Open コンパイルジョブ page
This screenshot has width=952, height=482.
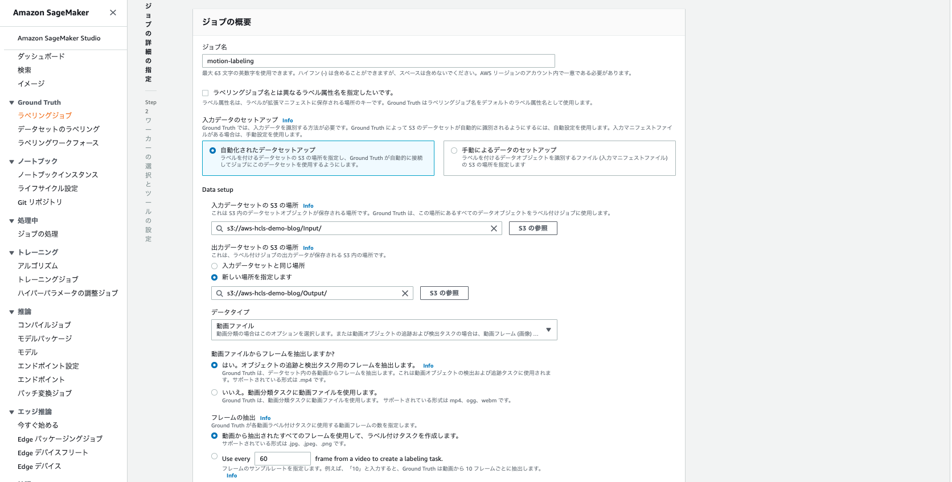point(44,325)
